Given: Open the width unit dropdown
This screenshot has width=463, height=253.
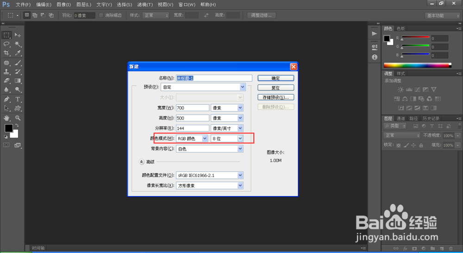Looking at the screenshot, I should [227, 108].
